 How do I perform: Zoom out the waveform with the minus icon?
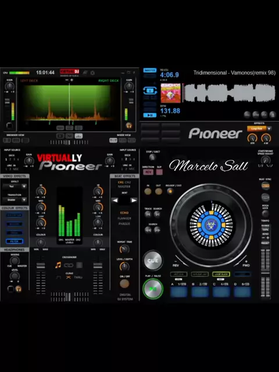coord(67,80)
